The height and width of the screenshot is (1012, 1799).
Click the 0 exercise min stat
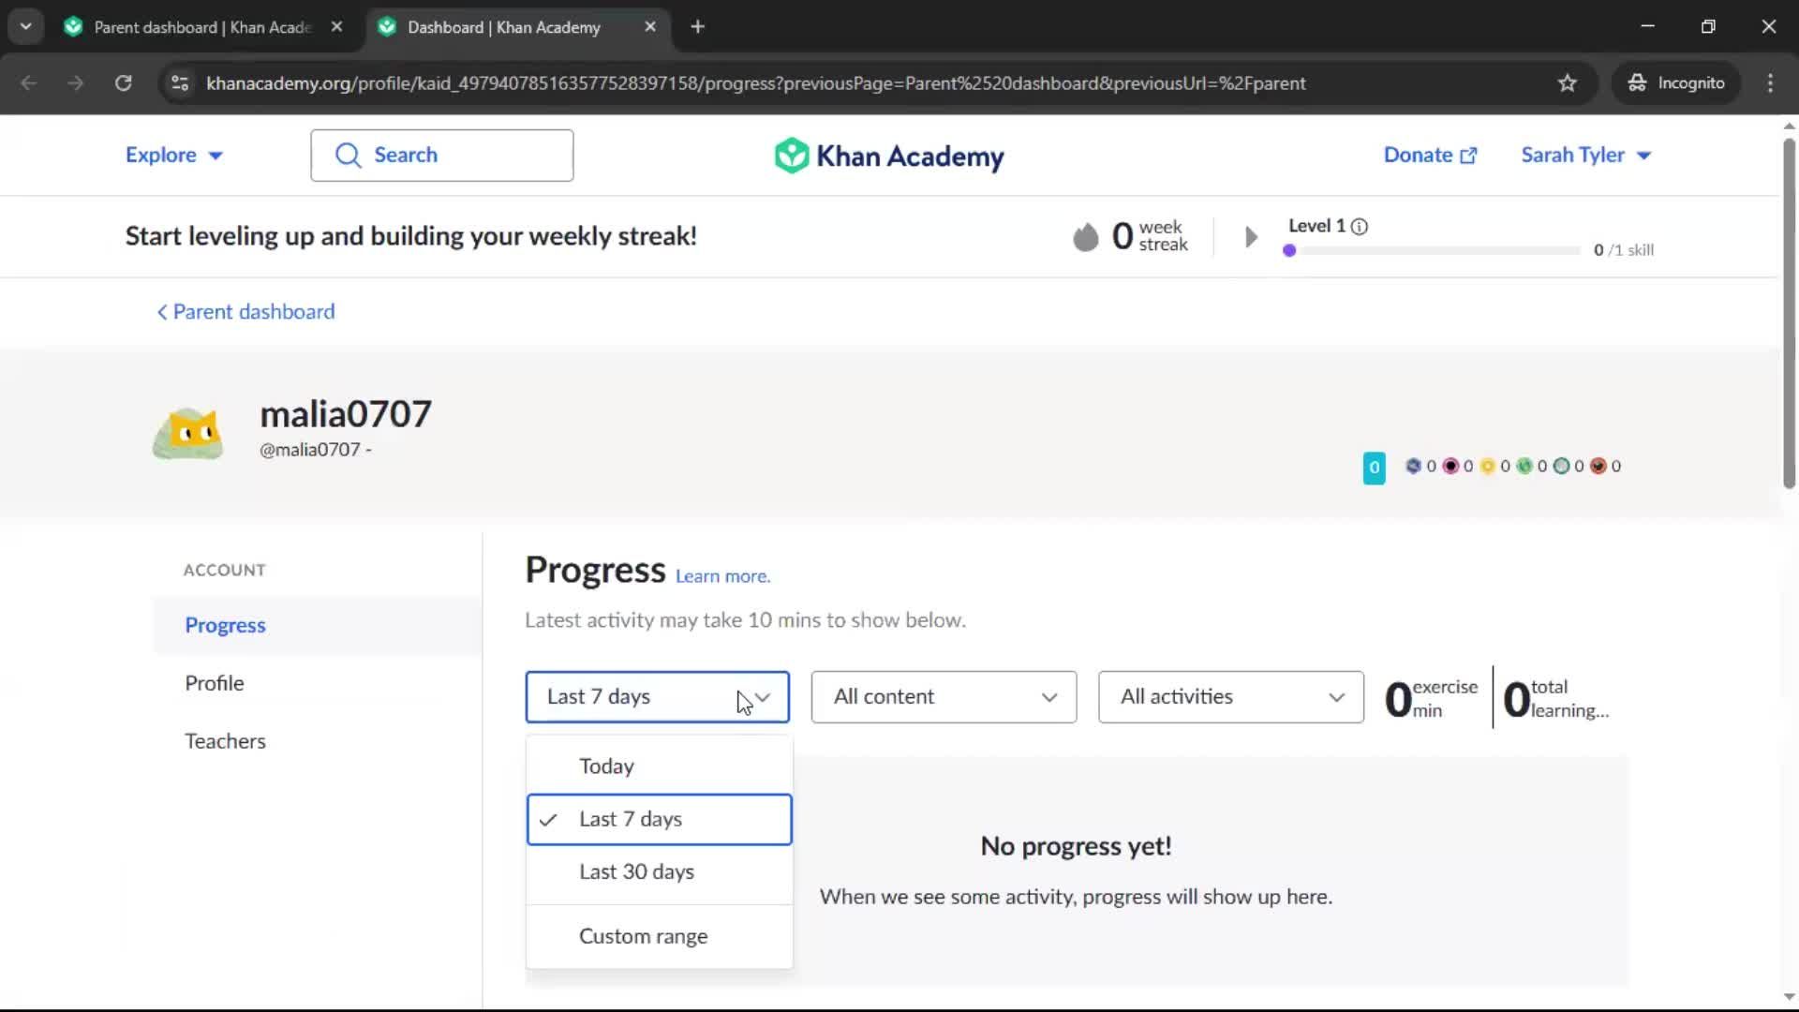point(1432,699)
